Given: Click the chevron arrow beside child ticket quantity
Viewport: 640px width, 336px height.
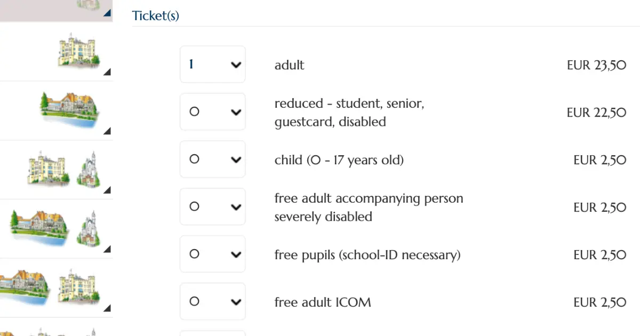Looking at the screenshot, I should [236, 160].
